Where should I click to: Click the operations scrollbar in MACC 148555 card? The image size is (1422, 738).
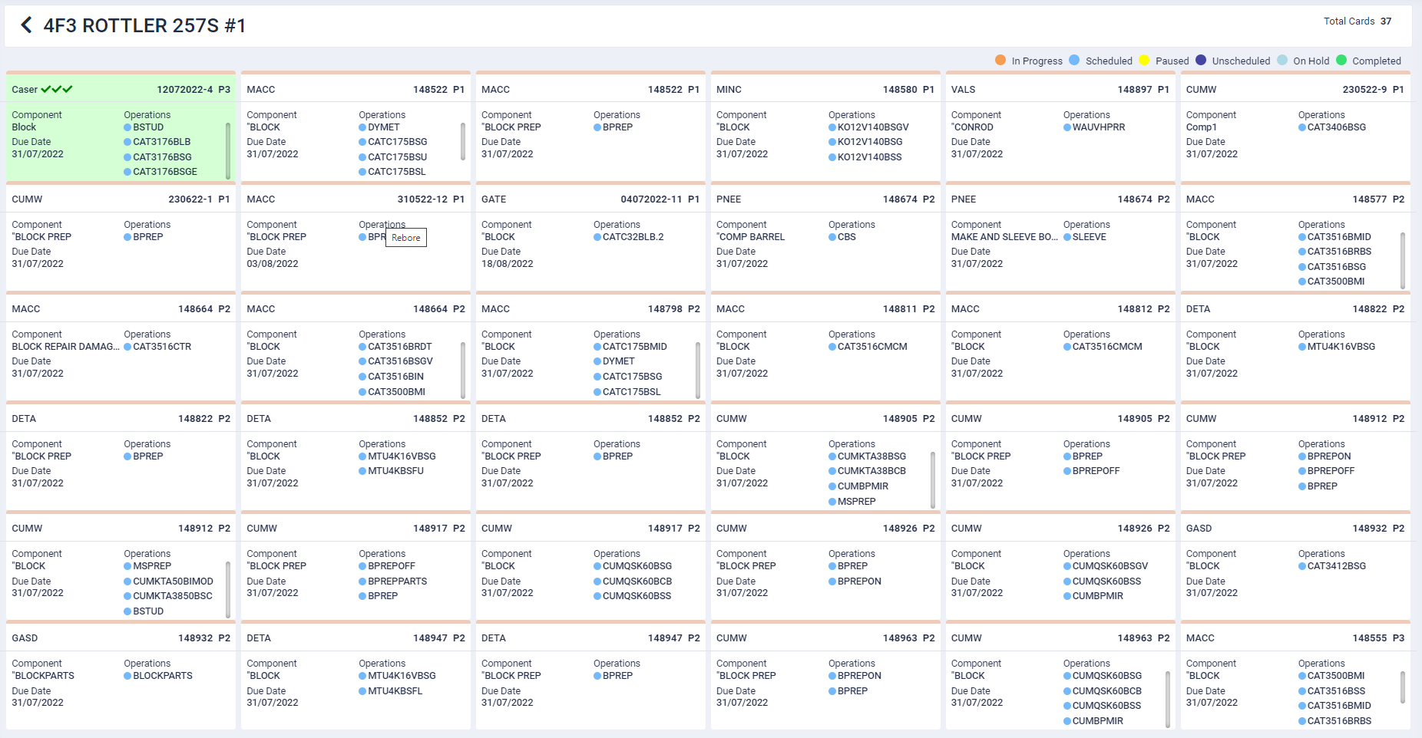[x=1402, y=687]
